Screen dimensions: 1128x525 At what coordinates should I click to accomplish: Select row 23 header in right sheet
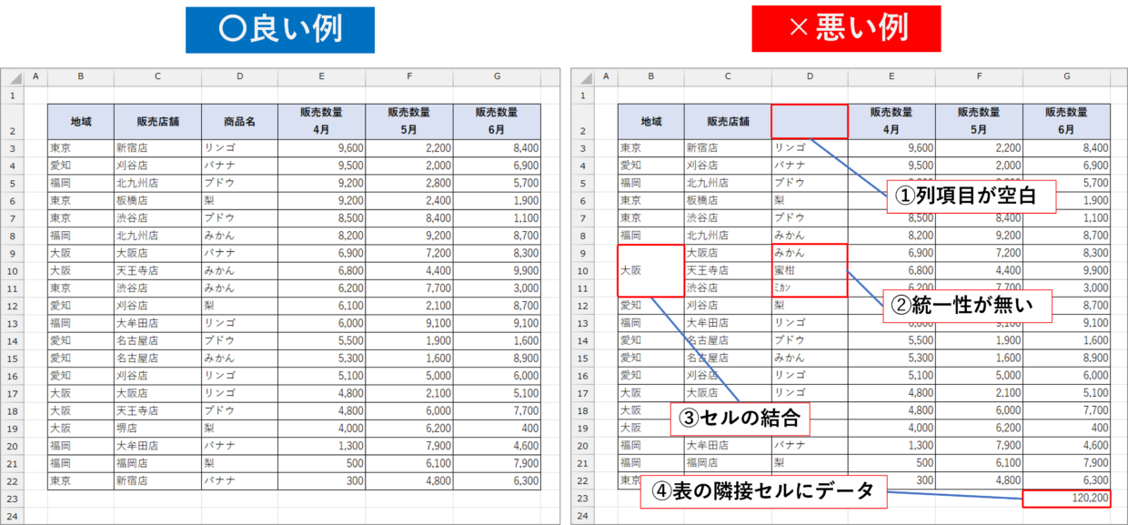[x=582, y=498]
